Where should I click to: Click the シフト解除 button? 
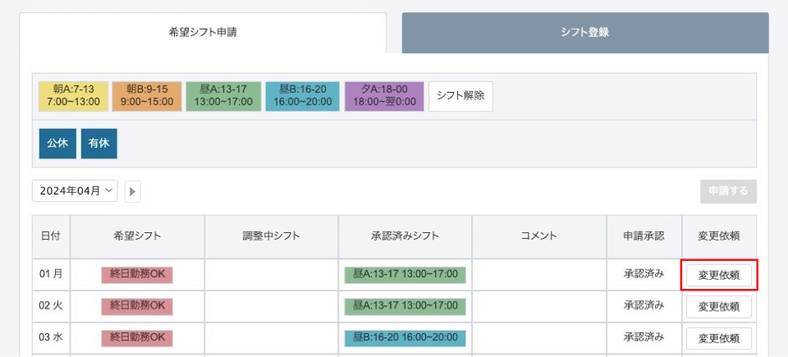pyautogui.click(x=460, y=97)
